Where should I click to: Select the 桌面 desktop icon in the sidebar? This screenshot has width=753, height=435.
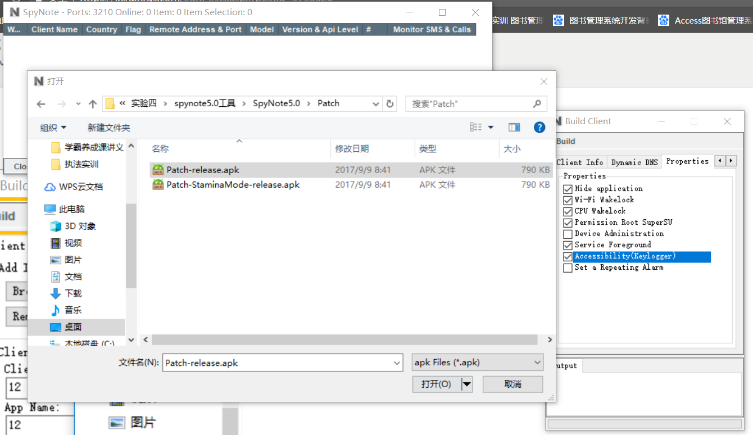tap(56, 327)
